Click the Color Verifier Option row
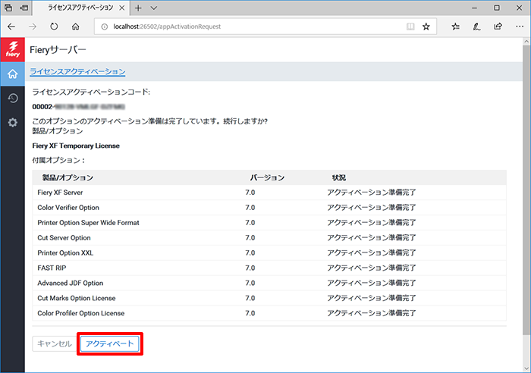Viewport: 531px width, 373px height. coord(269,208)
